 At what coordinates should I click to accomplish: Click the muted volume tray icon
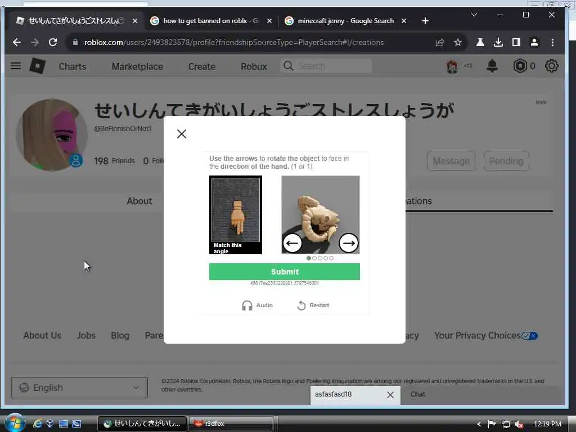519,424
